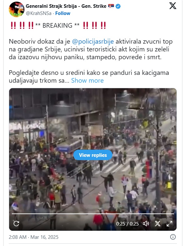186x246 pixels.
Task: Click the Follow link
Action: click(63, 13)
